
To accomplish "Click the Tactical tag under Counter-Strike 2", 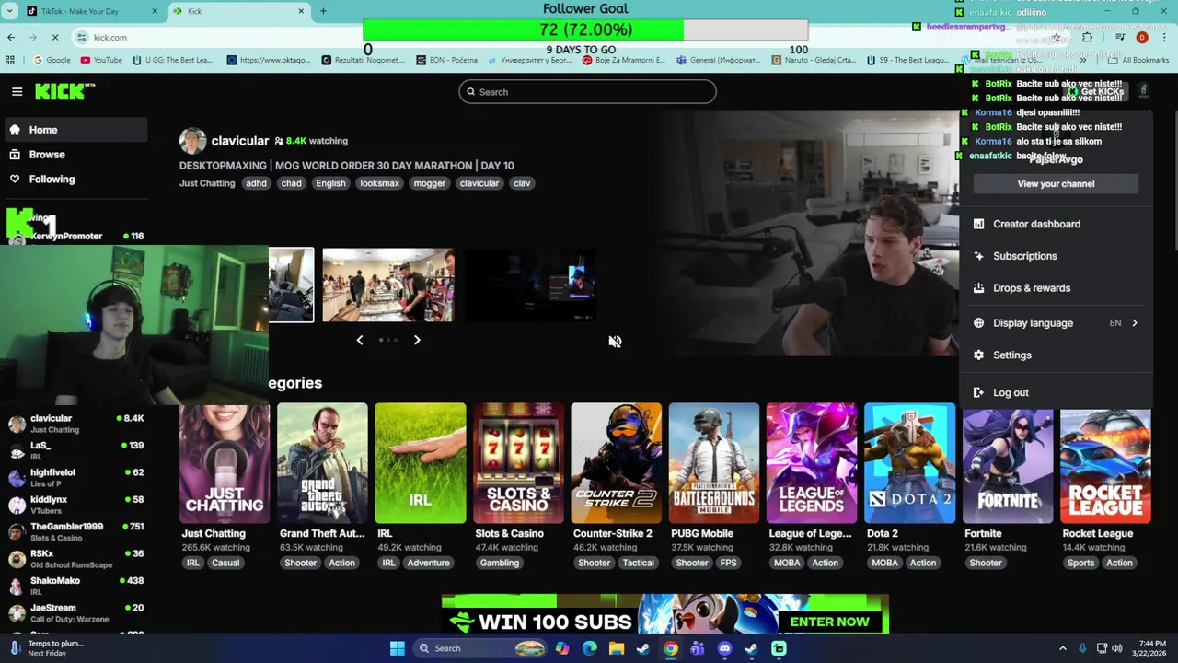I will click(638, 563).
